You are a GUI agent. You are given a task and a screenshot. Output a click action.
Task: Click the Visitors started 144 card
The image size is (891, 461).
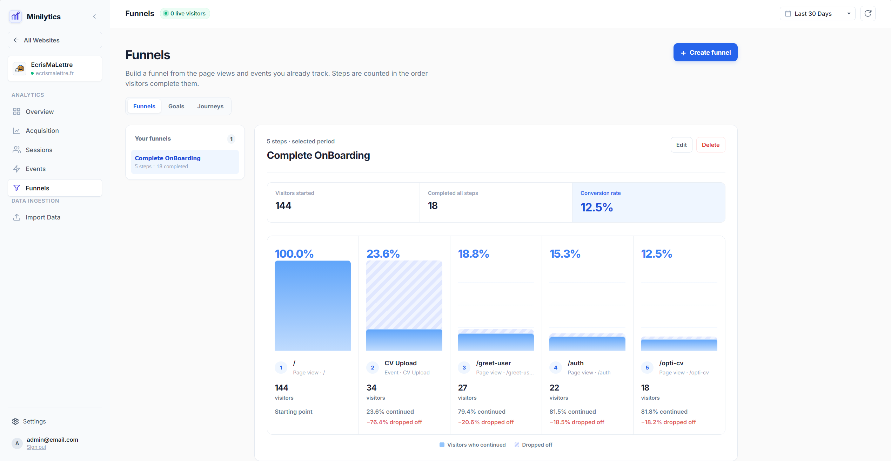pos(343,202)
